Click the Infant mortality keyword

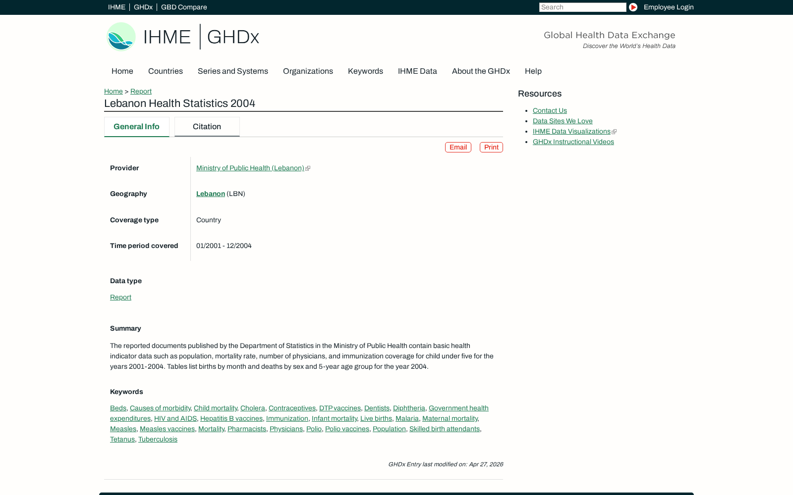coord(335,418)
